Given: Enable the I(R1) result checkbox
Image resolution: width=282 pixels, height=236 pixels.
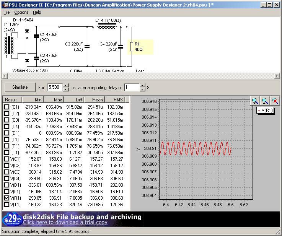Looking at the screenshot, I should [x=7, y=146].
